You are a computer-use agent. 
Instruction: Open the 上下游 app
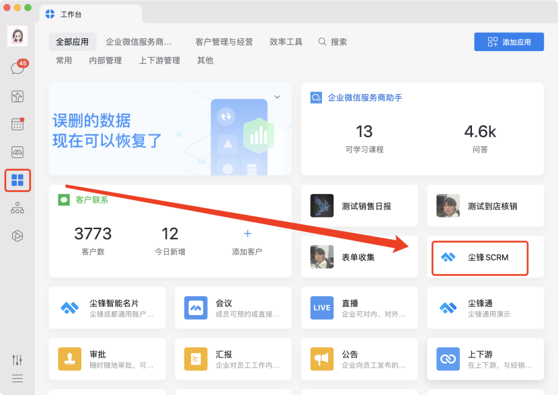485,359
